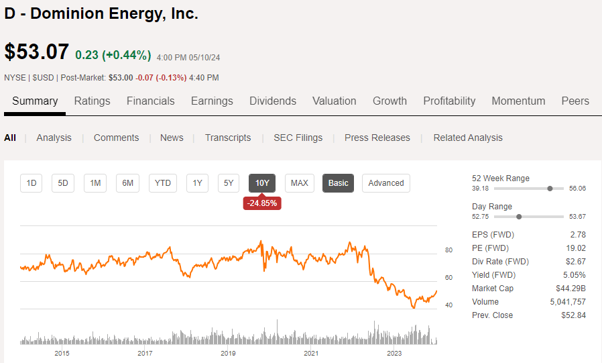Image resolution: width=602 pixels, height=363 pixels.
Task: Go to the Peers tab
Action: (x=575, y=101)
